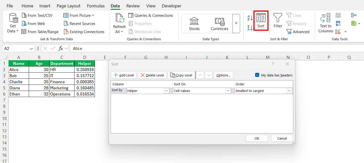Launch Text to Columns wizard
The image size is (364, 163).
(326, 23)
